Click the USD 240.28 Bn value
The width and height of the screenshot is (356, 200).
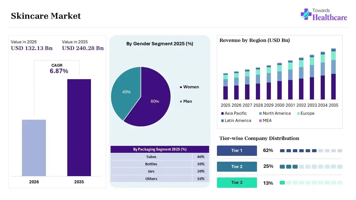click(83, 48)
